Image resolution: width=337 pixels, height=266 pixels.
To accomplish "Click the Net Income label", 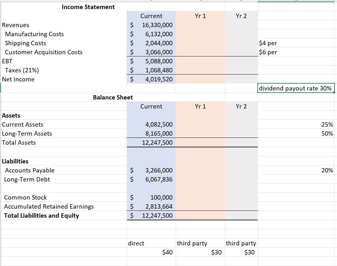I will 18,79.
